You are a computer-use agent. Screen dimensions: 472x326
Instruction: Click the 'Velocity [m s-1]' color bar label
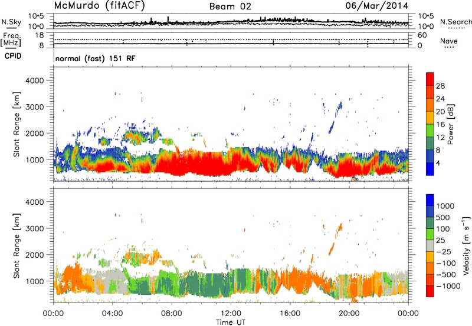(466, 245)
